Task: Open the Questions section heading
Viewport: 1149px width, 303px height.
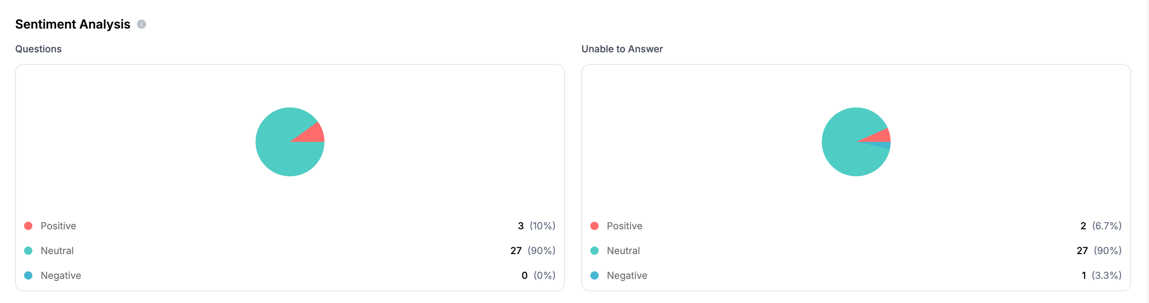Action: pos(38,49)
